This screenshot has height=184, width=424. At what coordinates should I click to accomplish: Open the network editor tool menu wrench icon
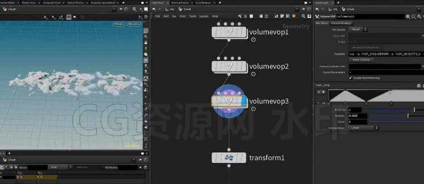[x=239, y=16]
